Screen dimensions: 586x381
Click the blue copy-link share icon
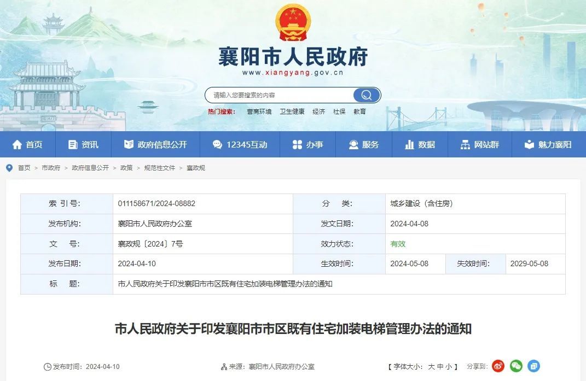coord(533,366)
